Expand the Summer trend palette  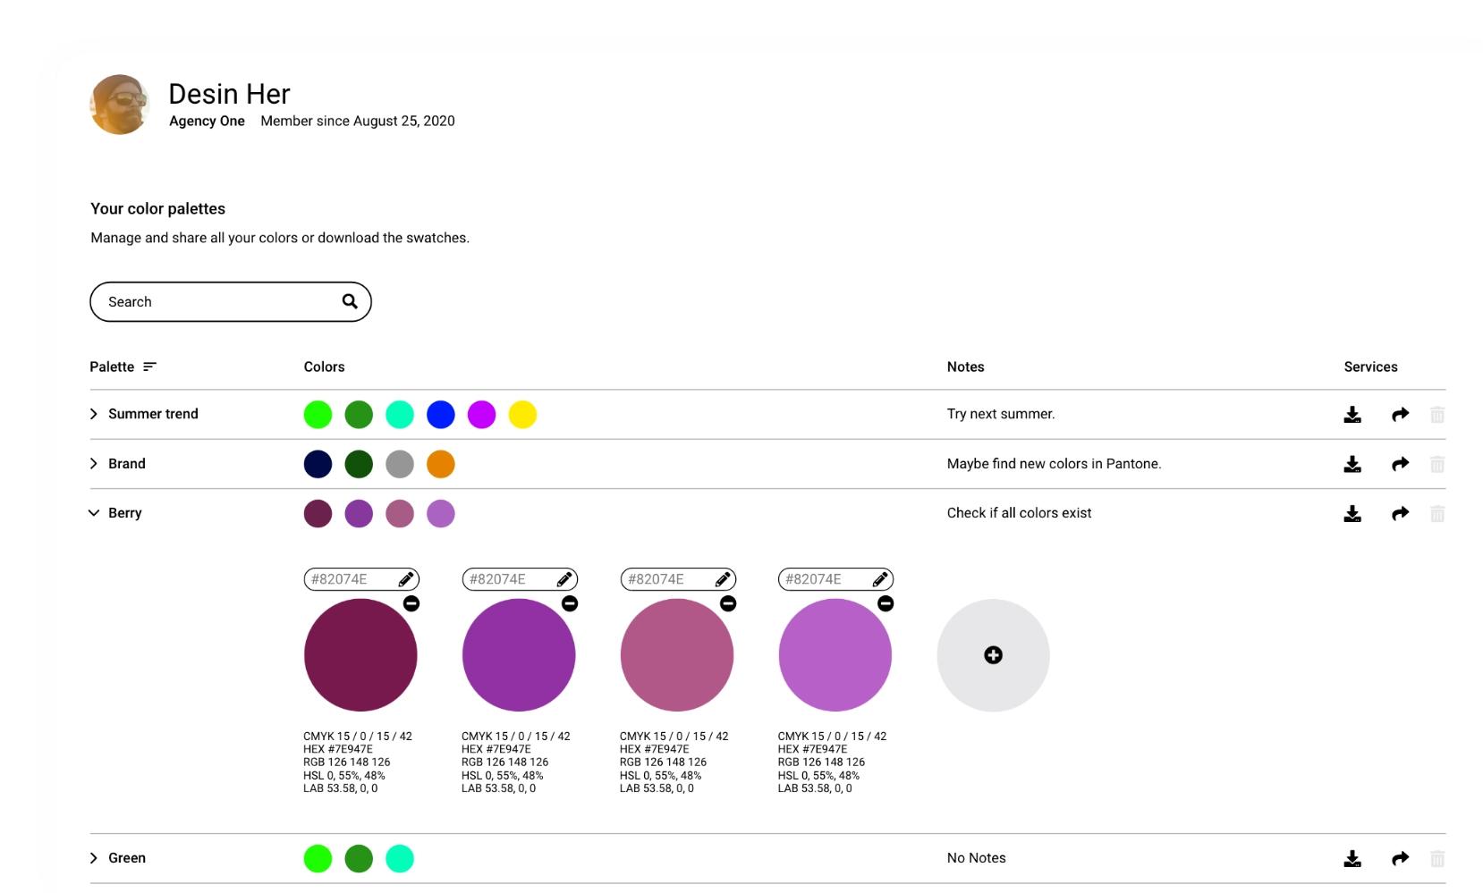pyautogui.click(x=93, y=414)
